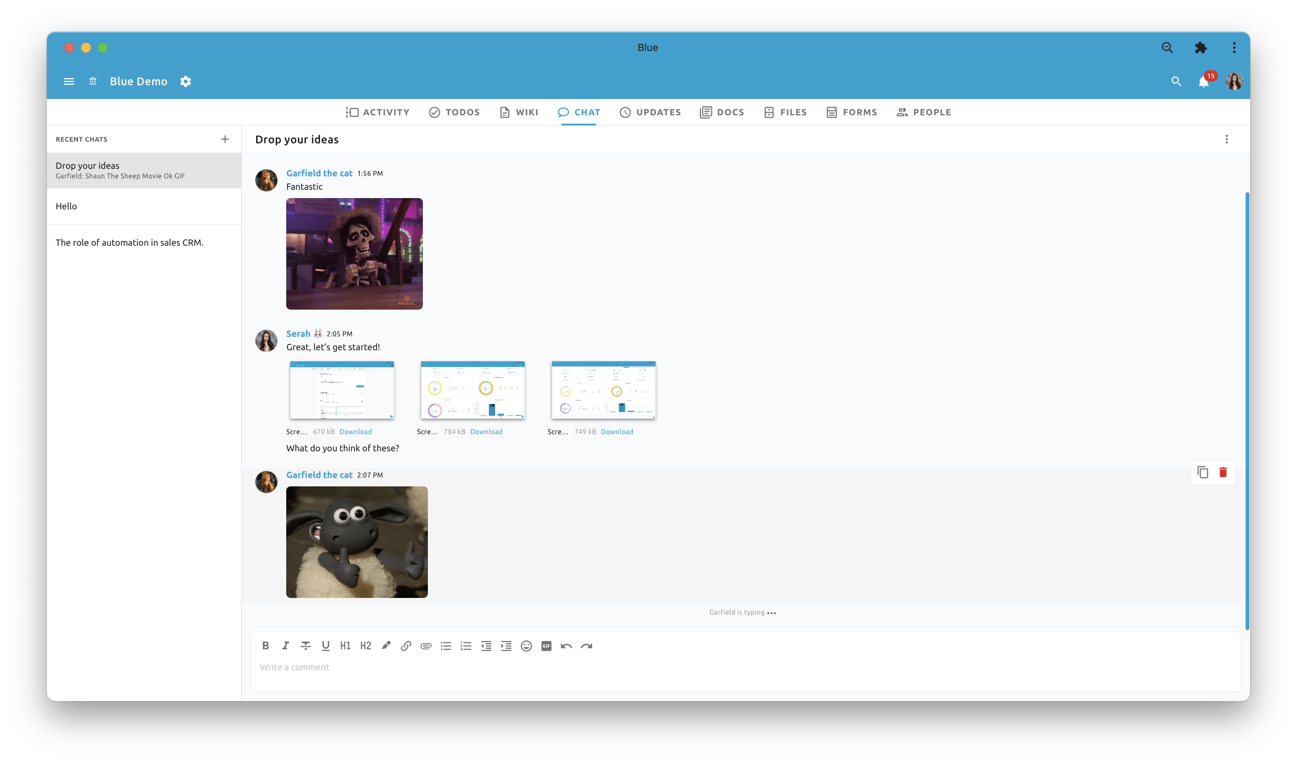The height and width of the screenshot is (763, 1297).
Task: Insert a numbered list
Action: pyautogui.click(x=466, y=646)
